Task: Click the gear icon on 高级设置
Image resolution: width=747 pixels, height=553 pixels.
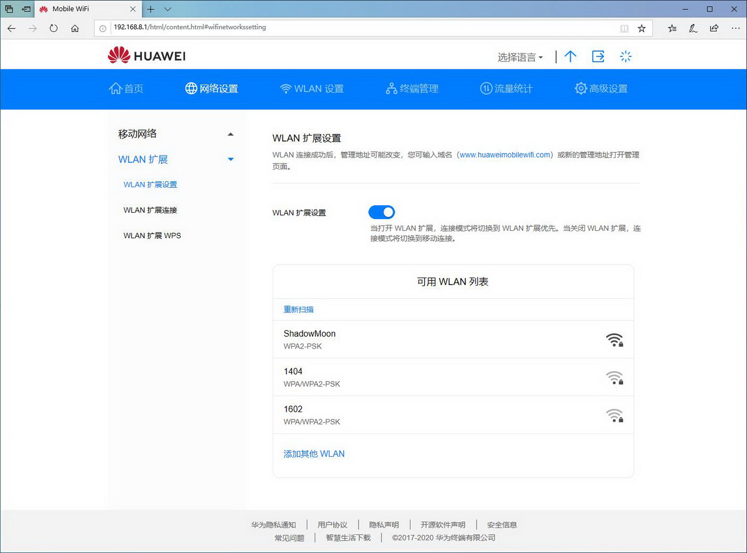Action: pyautogui.click(x=580, y=88)
